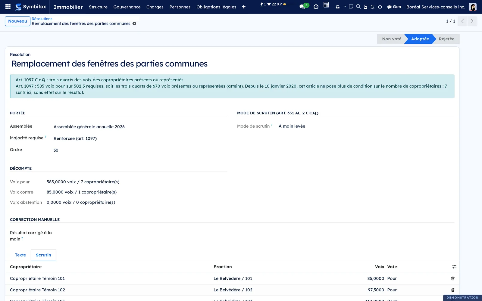The height and width of the screenshot is (301, 482).
Task: Open the Obligations légales menu
Action: [x=216, y=7]
